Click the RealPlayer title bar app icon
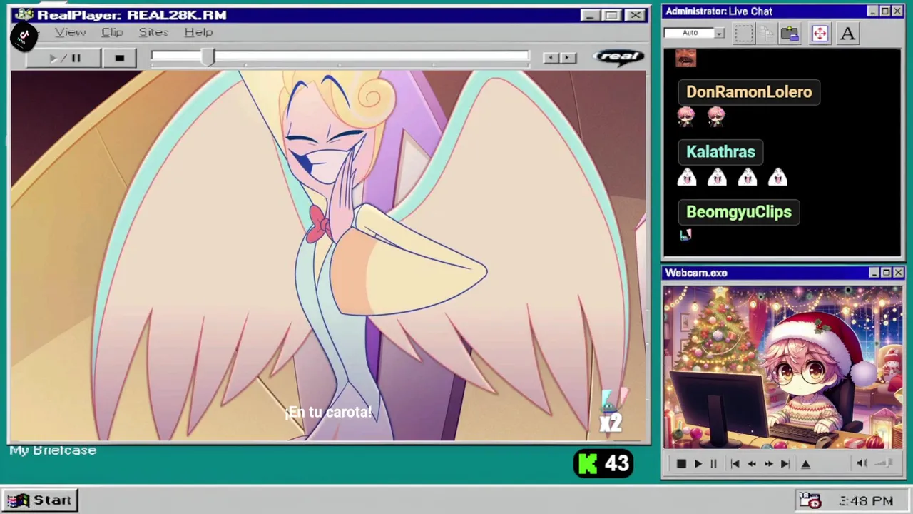 pyautogui.click(x=24, y=14)
